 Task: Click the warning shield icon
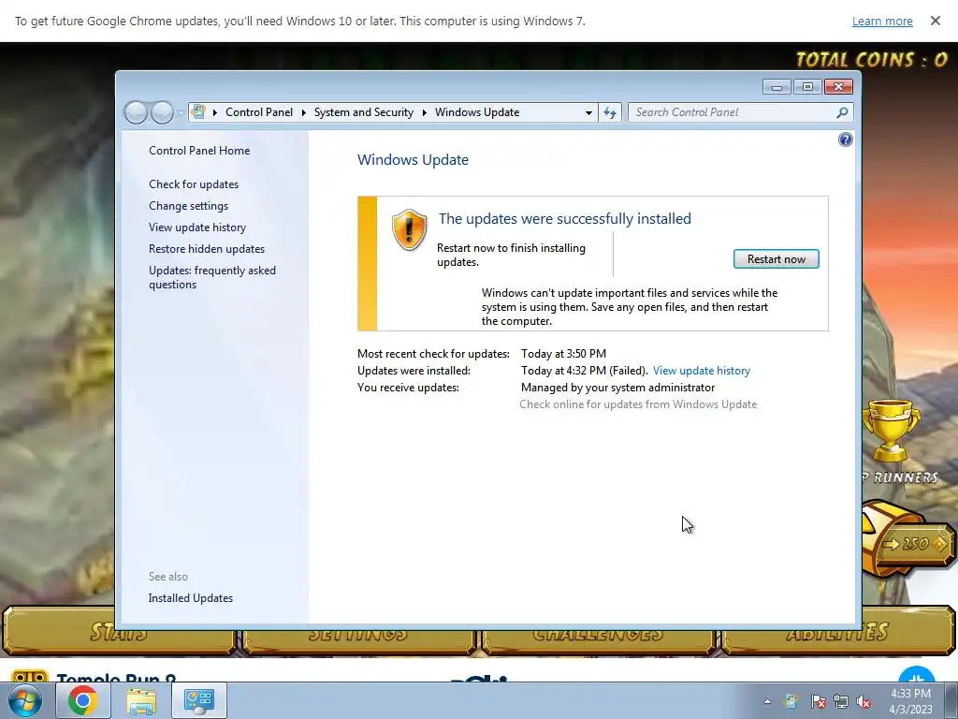[409, 230]
